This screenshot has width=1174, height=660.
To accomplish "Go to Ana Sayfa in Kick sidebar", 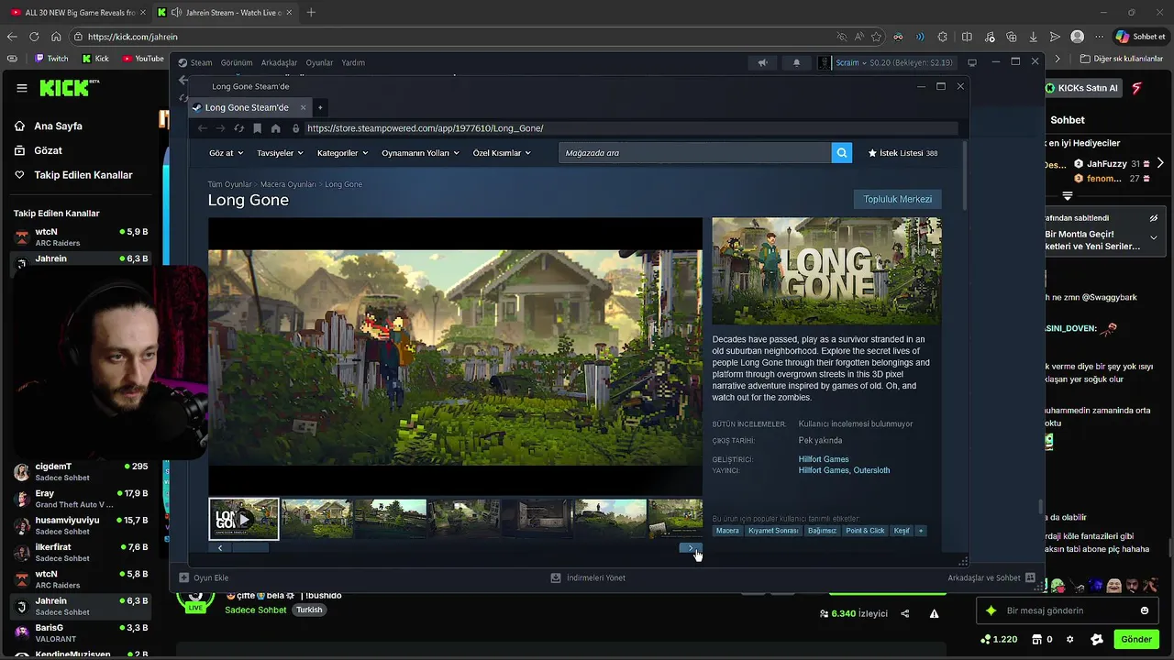I will (x=58, y=126).
